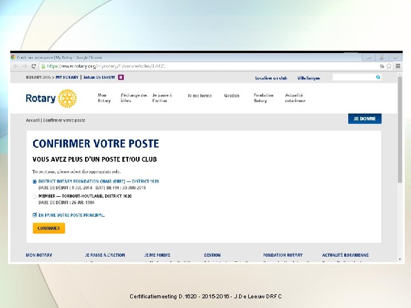Open the Gestion menu
Viewport: 411px width, 308px height.
click(x=232, y=96)
